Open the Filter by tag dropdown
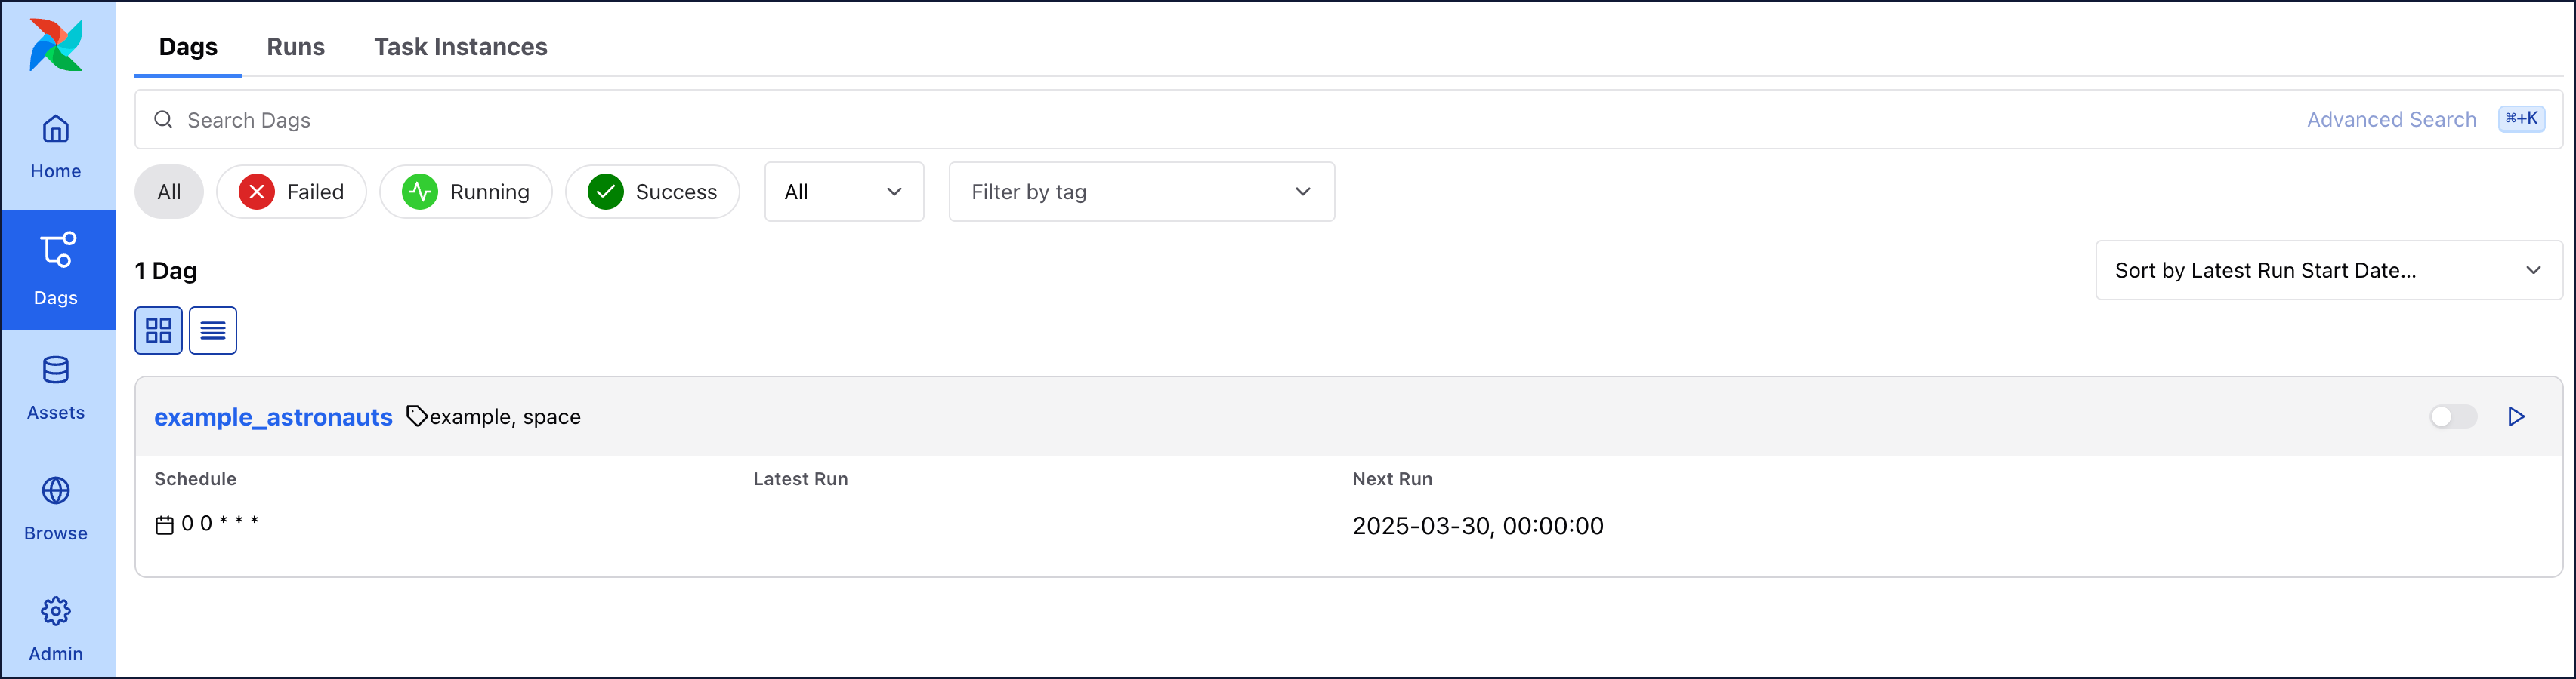 click(1141, 191)
